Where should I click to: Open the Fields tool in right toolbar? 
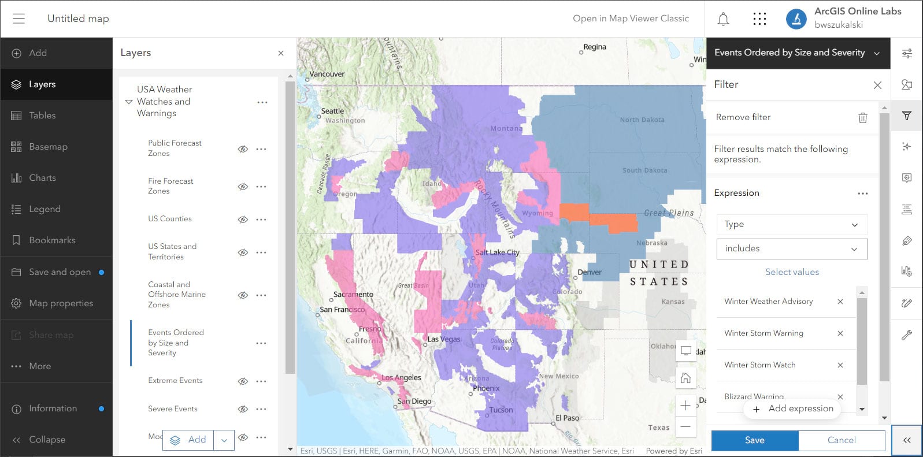tap(907, 209)
